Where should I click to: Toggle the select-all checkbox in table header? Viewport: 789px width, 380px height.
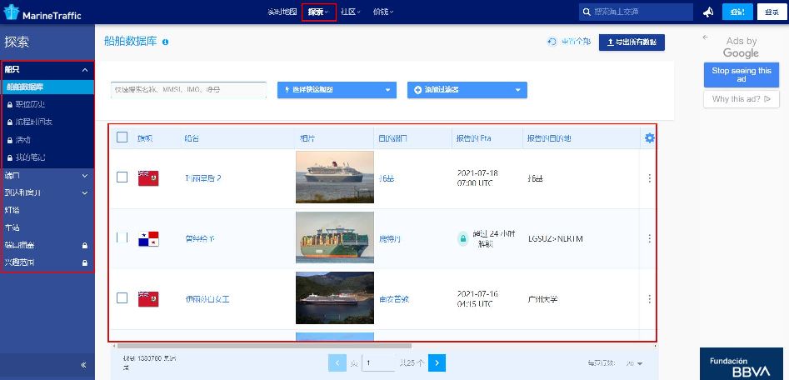pos(122,137)
